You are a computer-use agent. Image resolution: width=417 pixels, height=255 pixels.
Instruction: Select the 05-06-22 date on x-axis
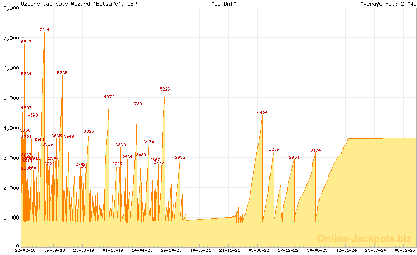[x=259, y=250]
